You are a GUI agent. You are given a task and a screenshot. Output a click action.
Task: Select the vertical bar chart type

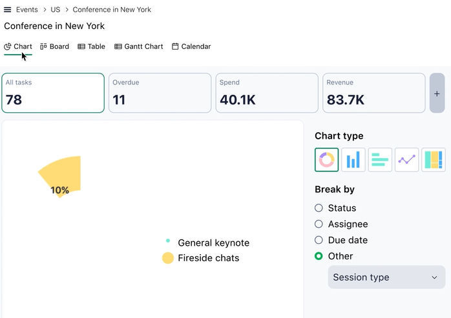353,160
